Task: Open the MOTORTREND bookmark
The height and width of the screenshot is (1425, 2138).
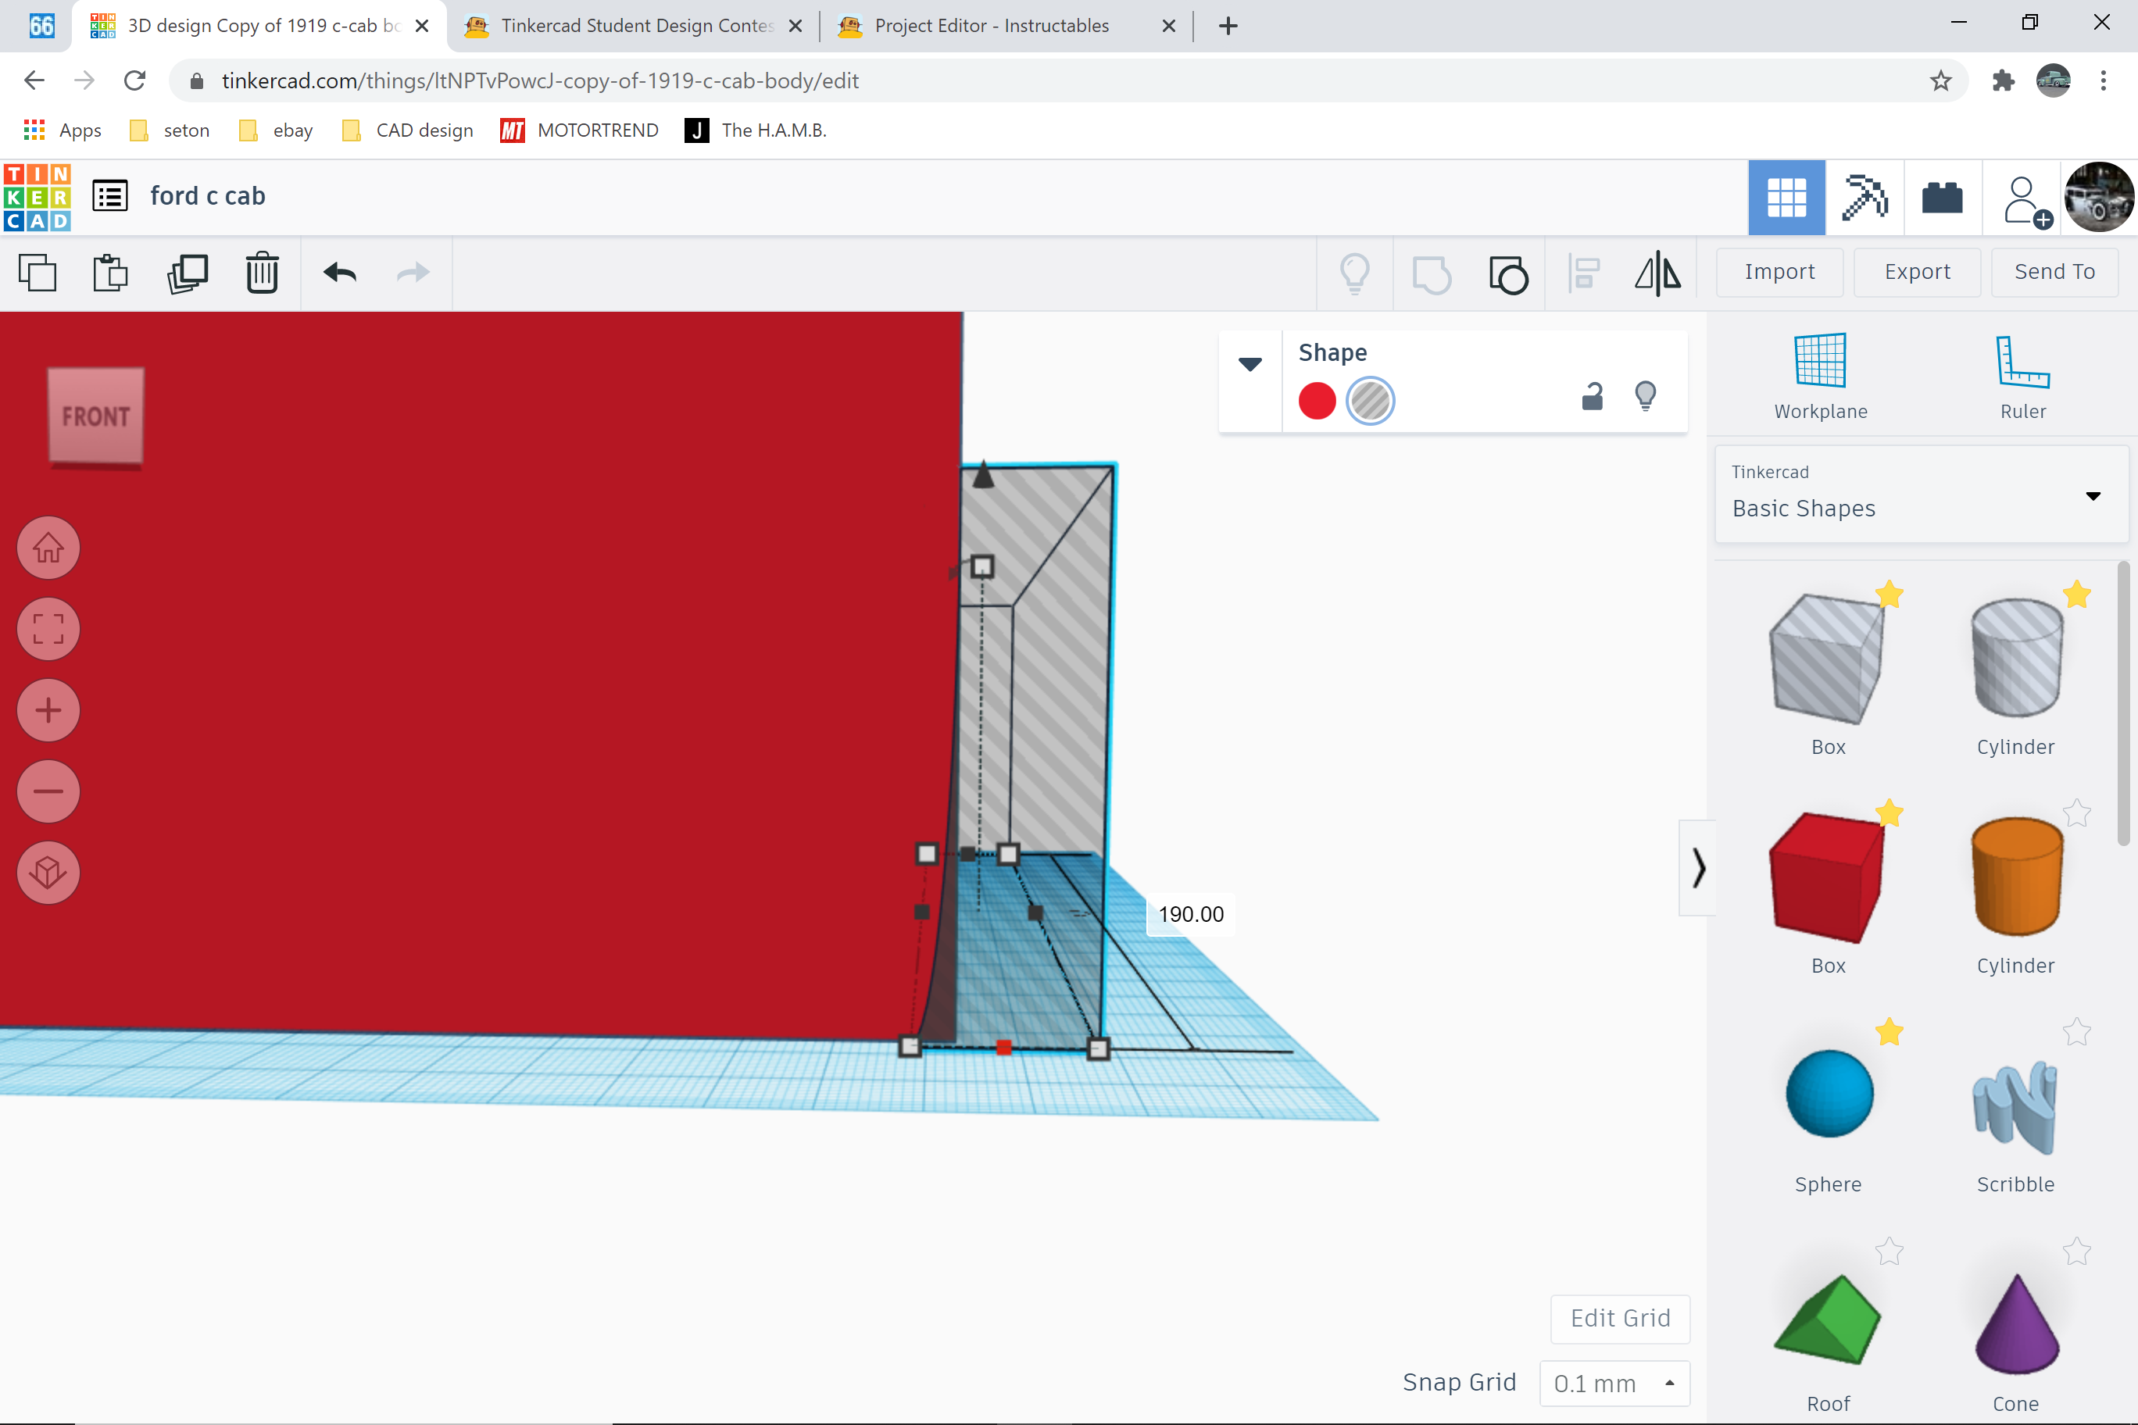Action: click(579, 130)
